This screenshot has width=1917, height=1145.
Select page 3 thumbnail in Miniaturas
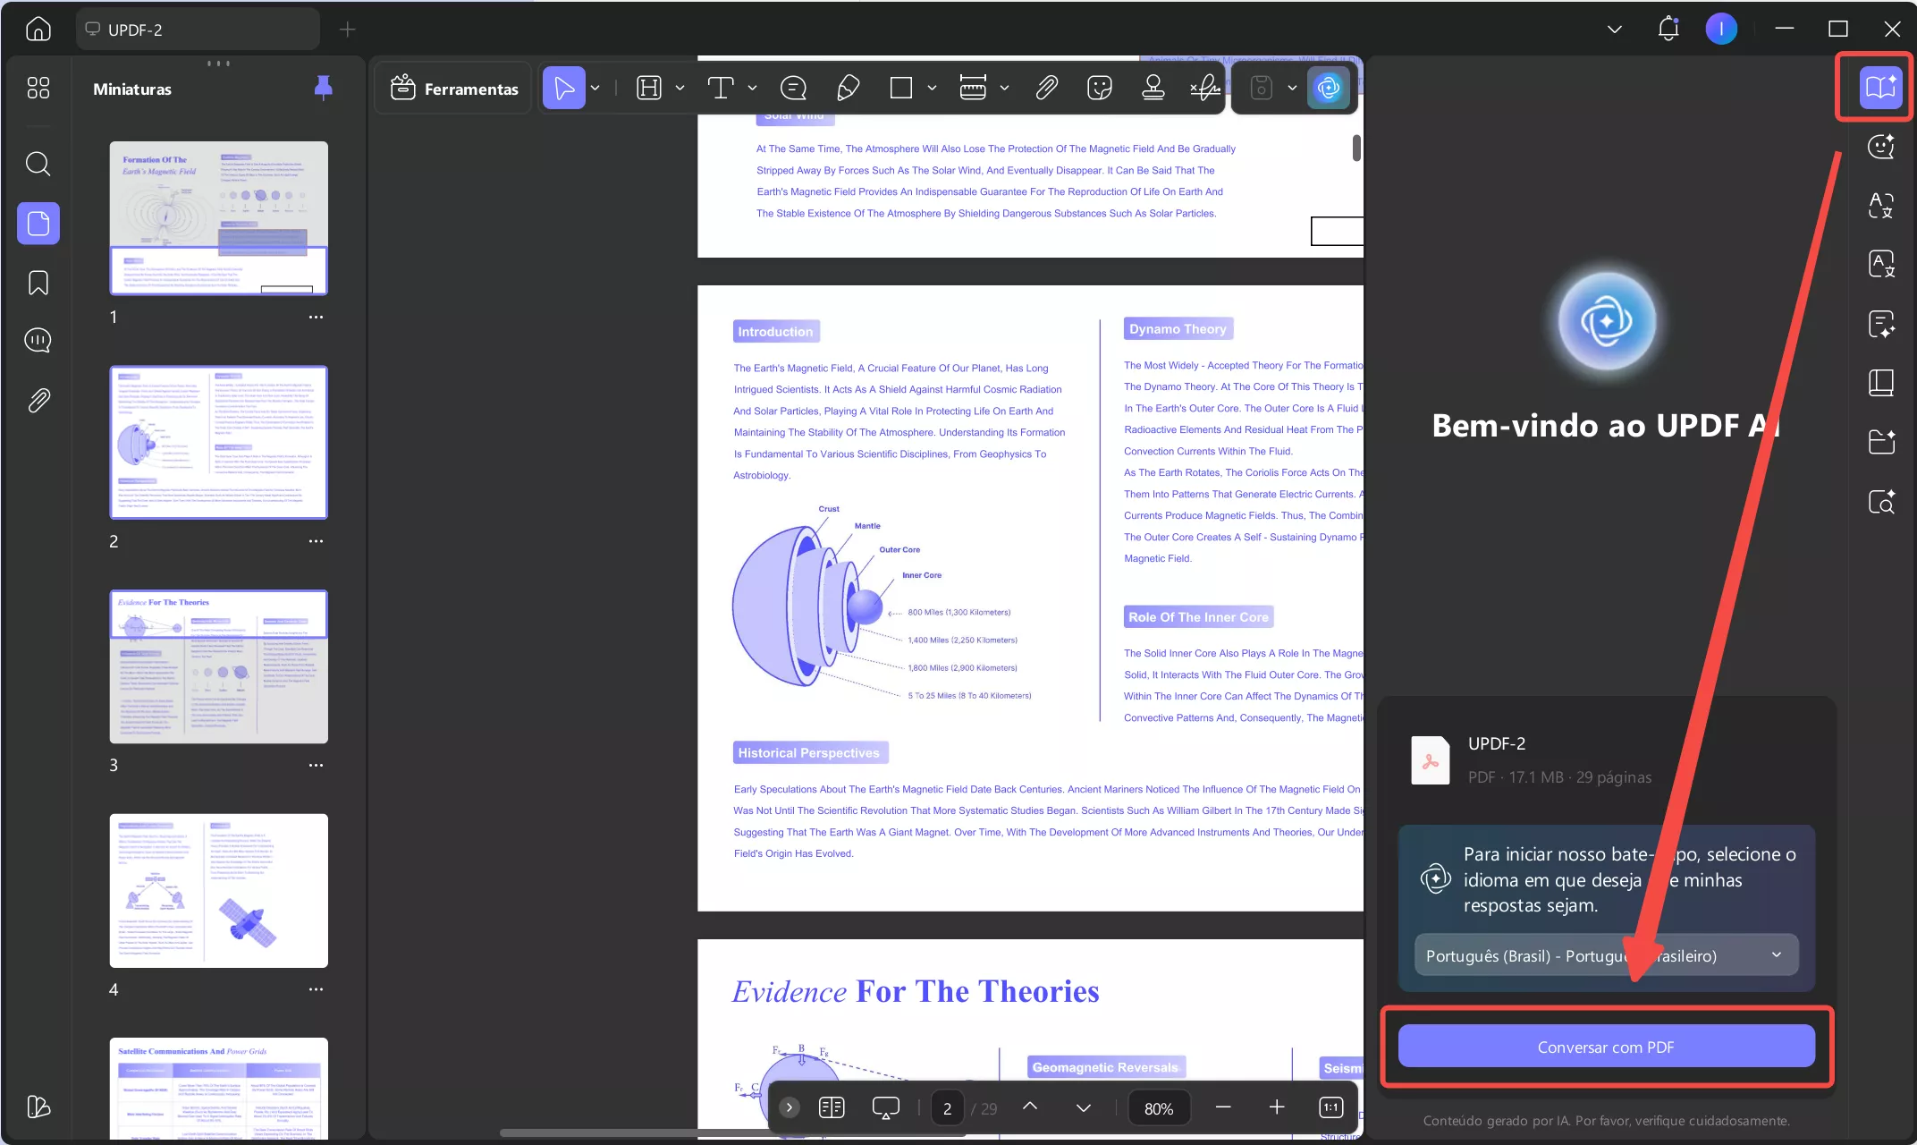coord(218,666)
